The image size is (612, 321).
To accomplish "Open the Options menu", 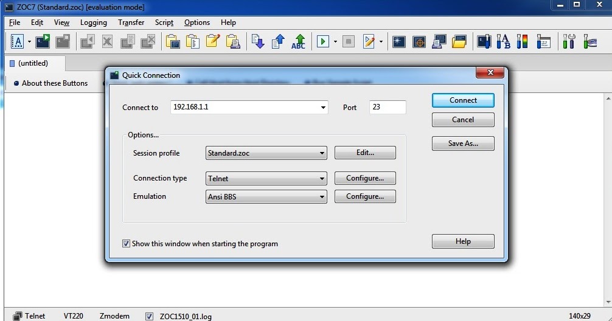I will click(197, 22).
